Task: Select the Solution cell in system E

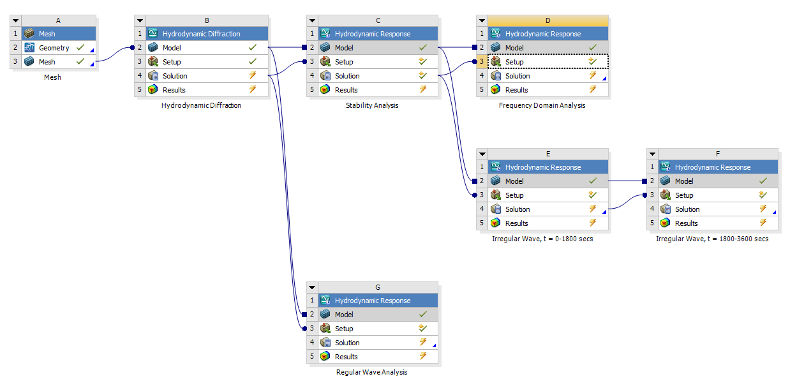Action: pyautogui.click(x=549, y=209)
